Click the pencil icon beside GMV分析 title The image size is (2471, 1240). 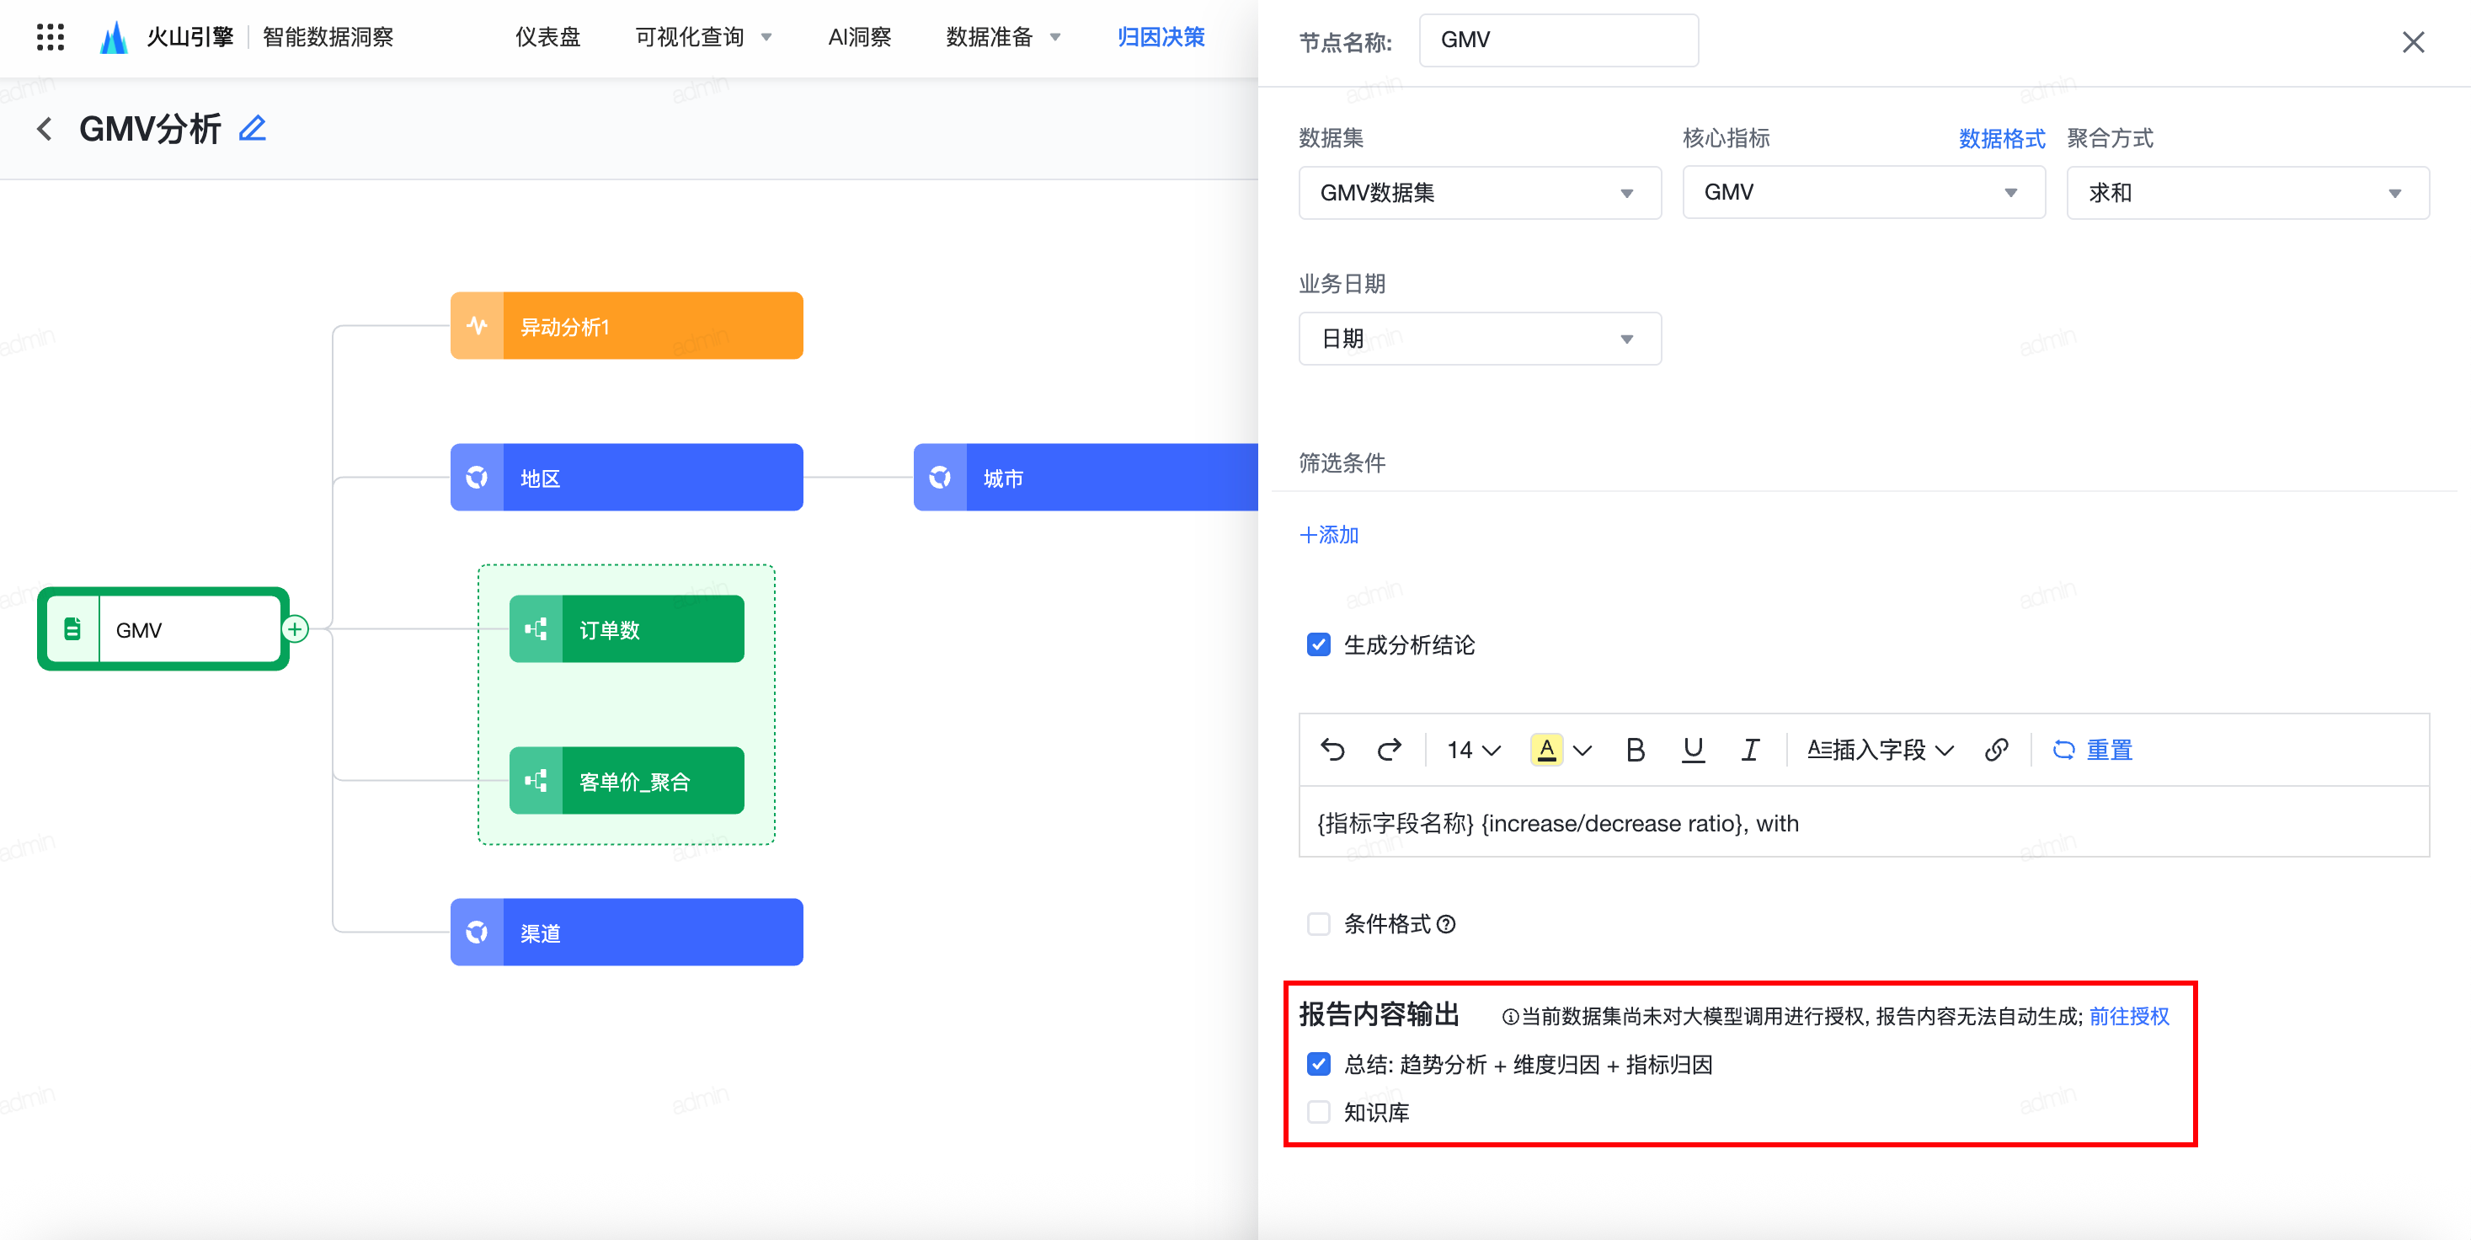[x=253, y=129]
